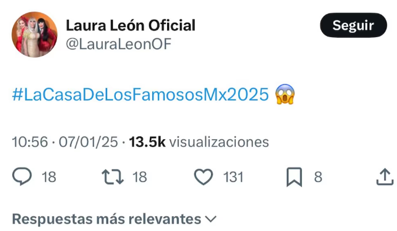Open Laura León's profile picture
Image resolution: width=397 pixels, height=231 pixels.
[35, 35]
